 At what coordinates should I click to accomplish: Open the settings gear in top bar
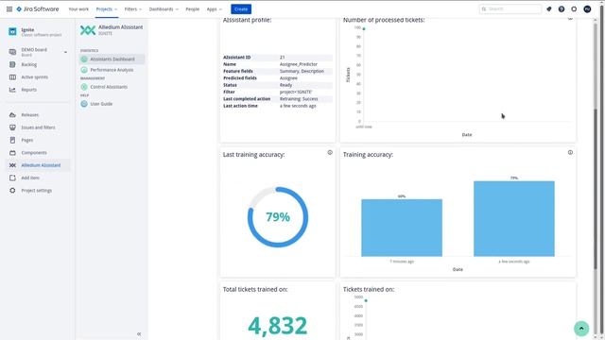click(x=574, y=8)
